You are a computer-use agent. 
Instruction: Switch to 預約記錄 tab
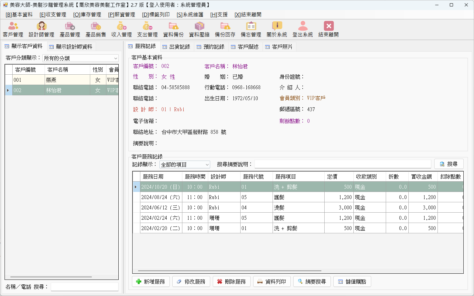[211, 47]
